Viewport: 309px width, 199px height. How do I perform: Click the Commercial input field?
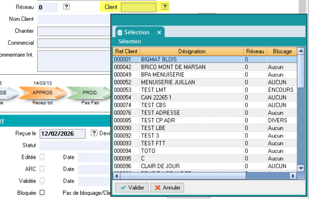(x=74, y=43)
